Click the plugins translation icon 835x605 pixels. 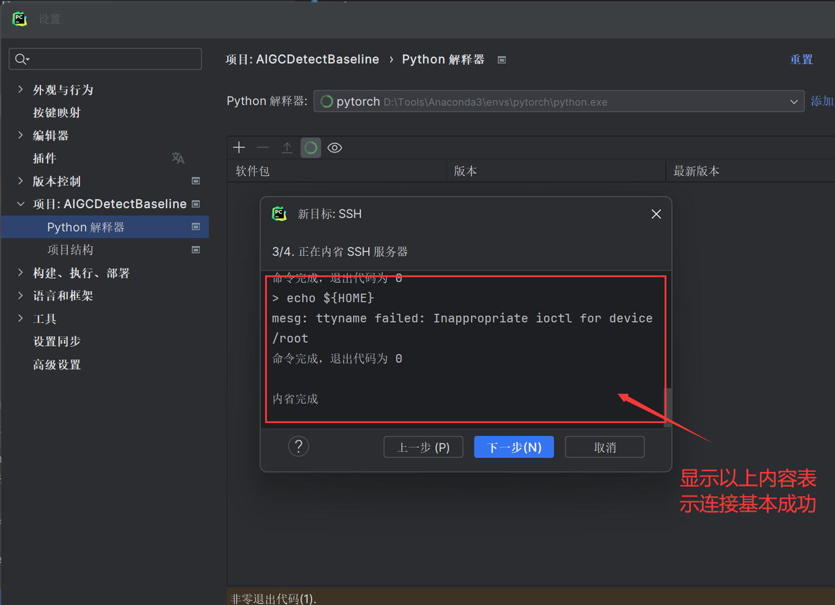[178, 158]
